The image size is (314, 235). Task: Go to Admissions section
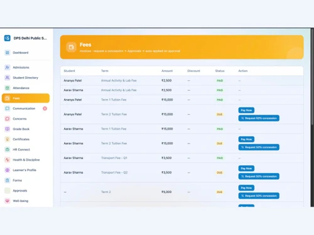[x=26, y=68]
